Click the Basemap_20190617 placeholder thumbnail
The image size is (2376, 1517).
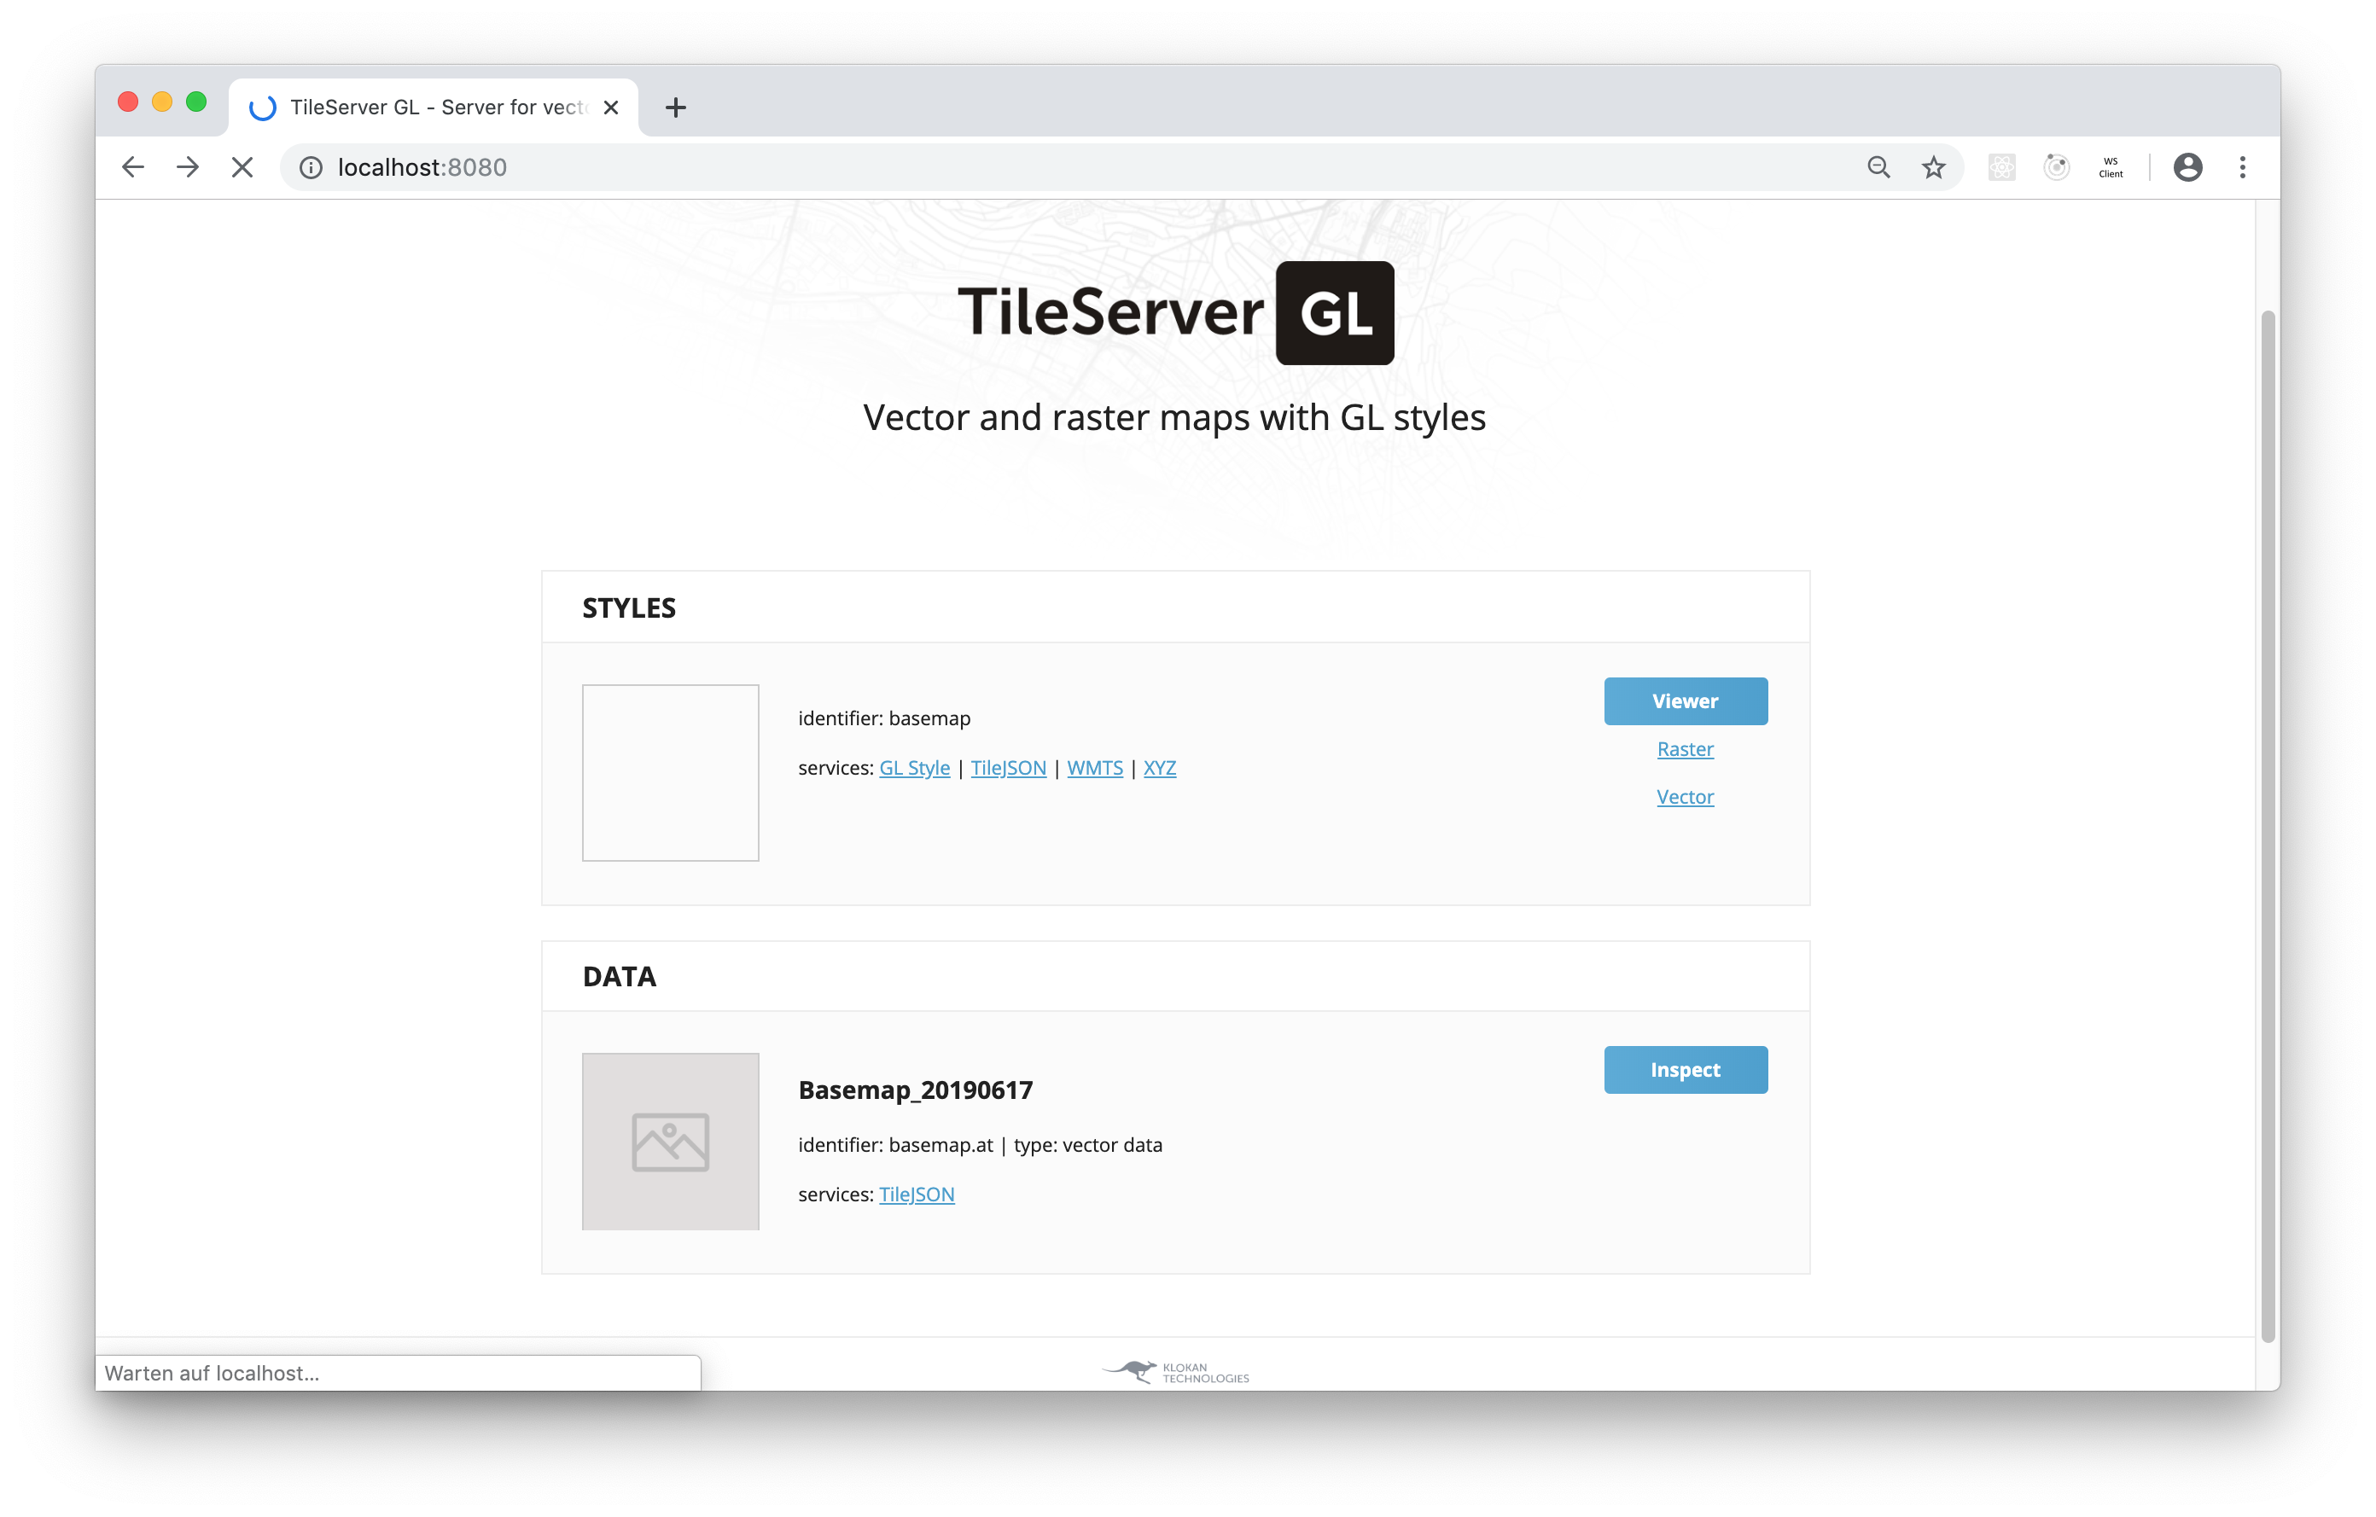coord(671,1142)
